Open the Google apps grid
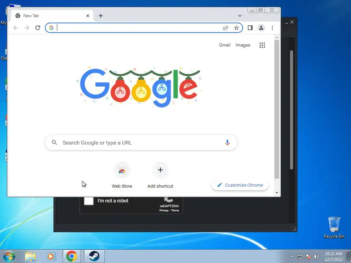Screen dimensions: 351x263 [262, 45]
